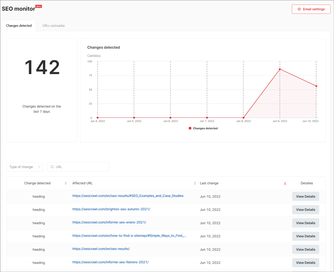Open the seocrawl.com/en/seo-results link
Screen dimensions: 334x272
pos(101,249)
